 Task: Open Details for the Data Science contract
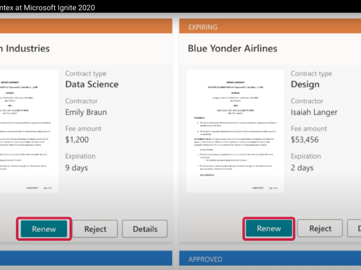click(x=145, y=229)
